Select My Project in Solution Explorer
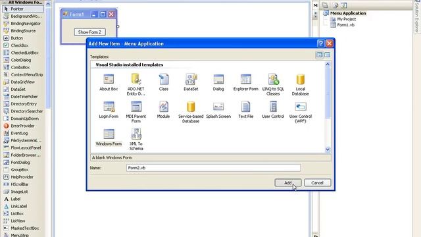This screenshot has height=237, width=421. tap(347, 19)
